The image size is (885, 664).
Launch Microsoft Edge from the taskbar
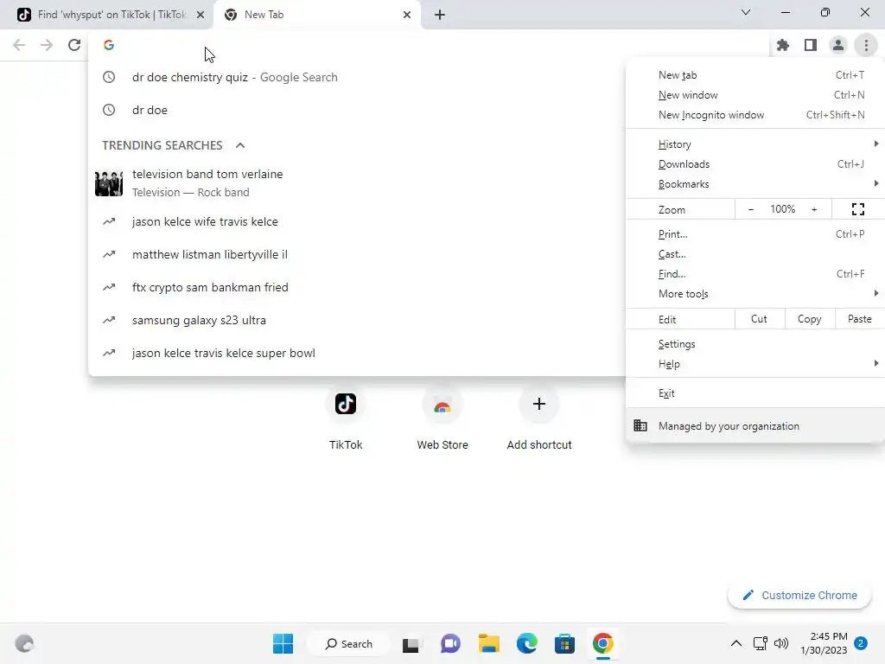[526, 643]
